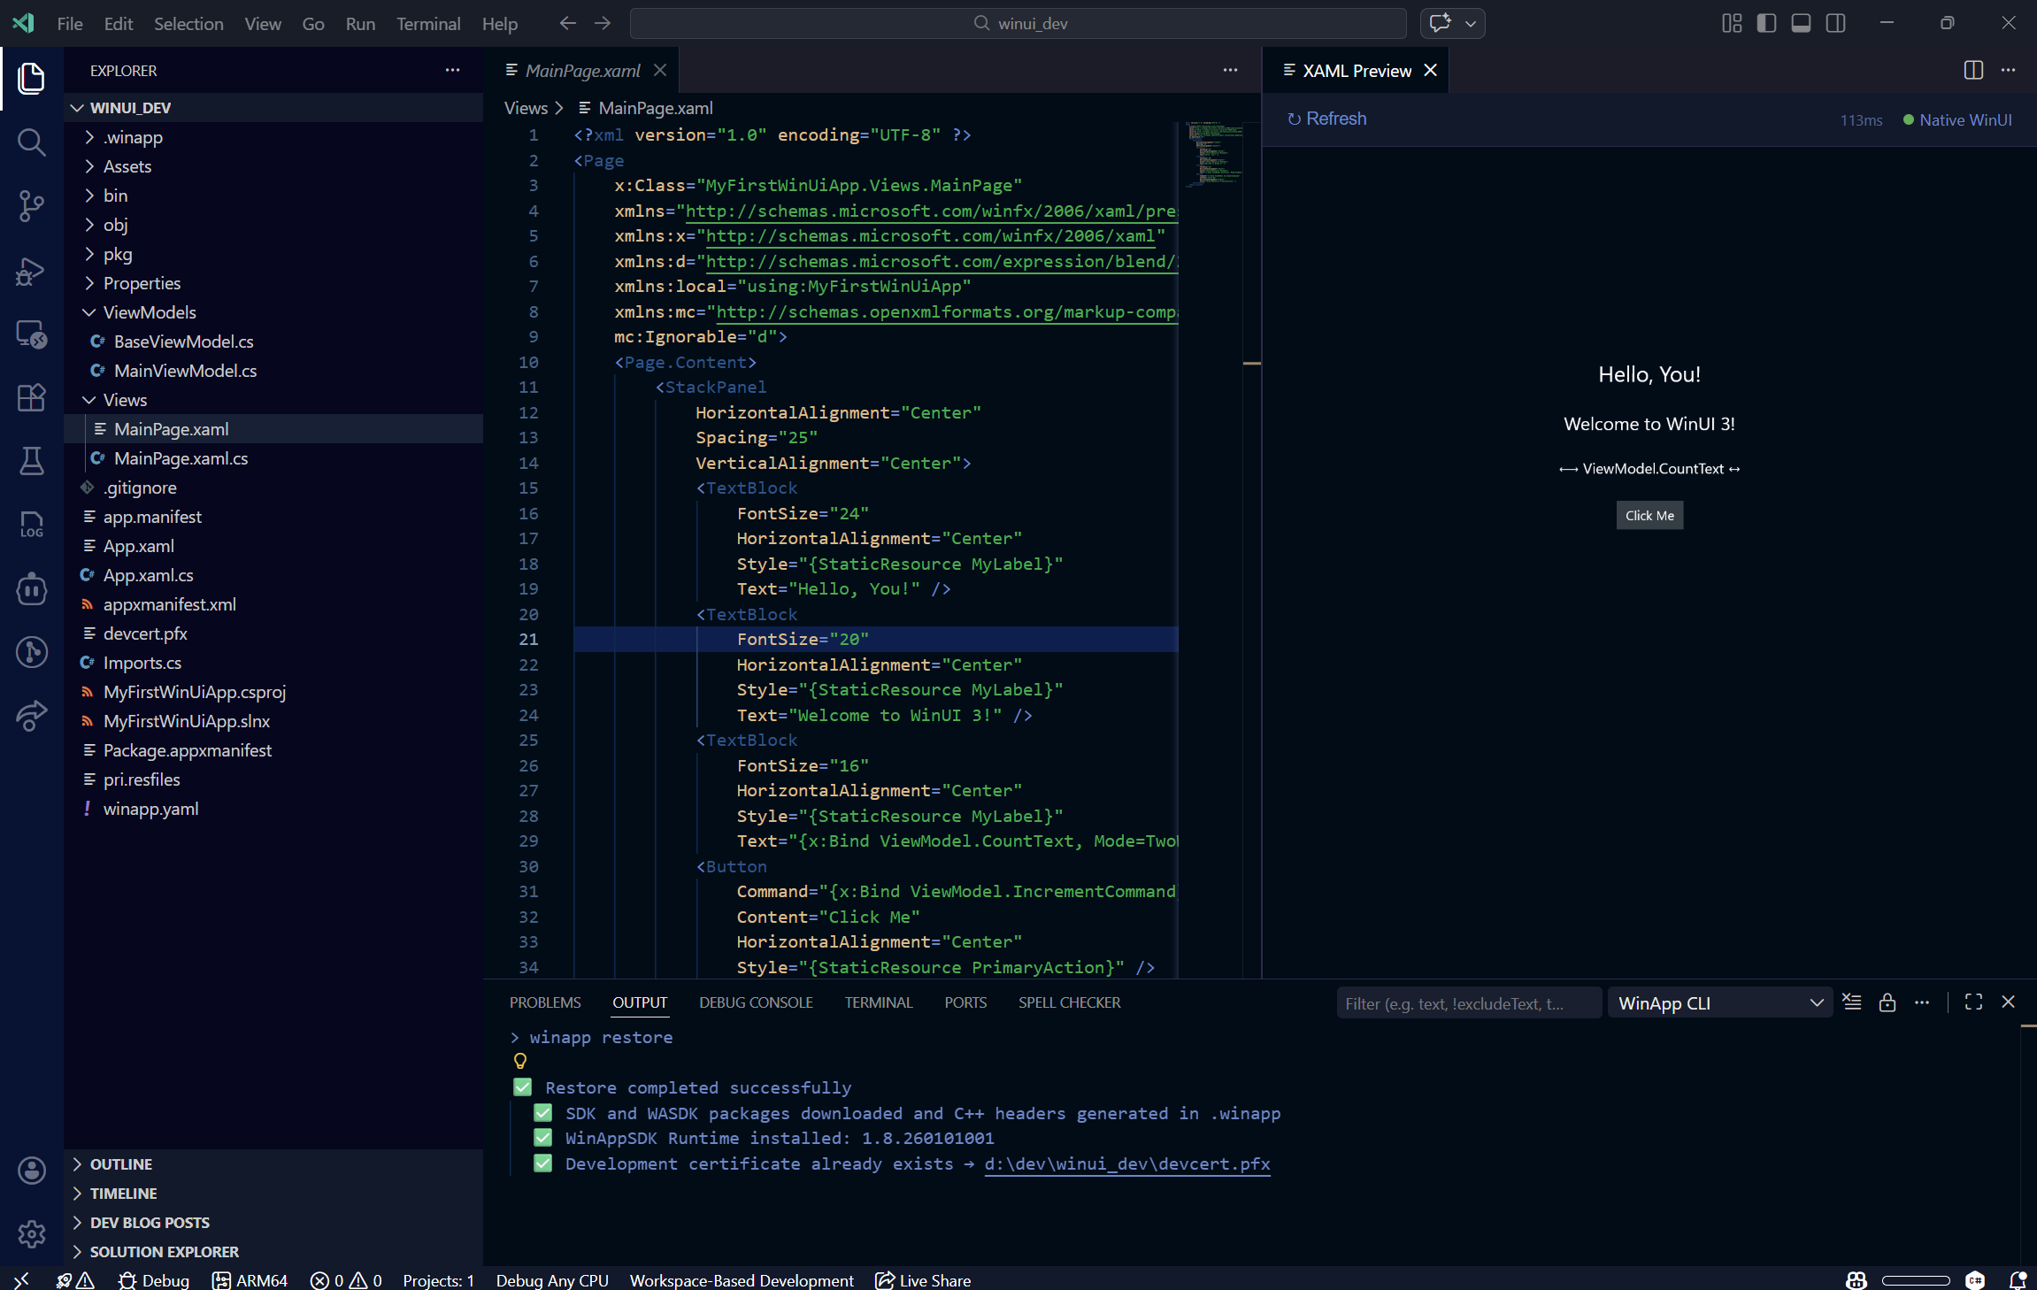Open the Search view in activity bar
The height and width of the screenshot is (1290, 2037).
pos(31,142)
